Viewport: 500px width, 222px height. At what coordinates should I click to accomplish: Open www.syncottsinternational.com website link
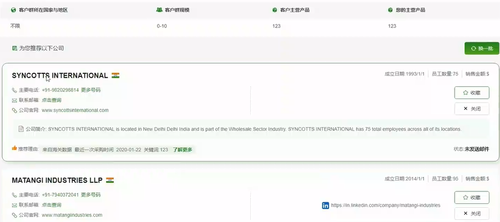[x=75, y=110]
